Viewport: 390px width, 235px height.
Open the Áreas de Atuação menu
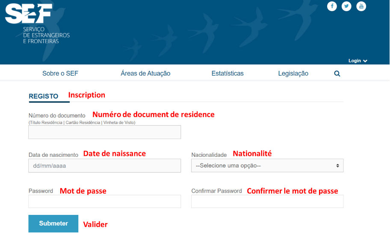145,73
